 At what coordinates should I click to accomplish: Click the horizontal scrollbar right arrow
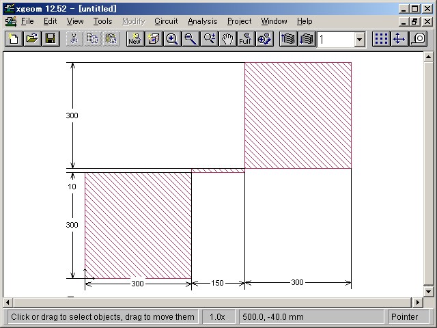click(417, 302)
